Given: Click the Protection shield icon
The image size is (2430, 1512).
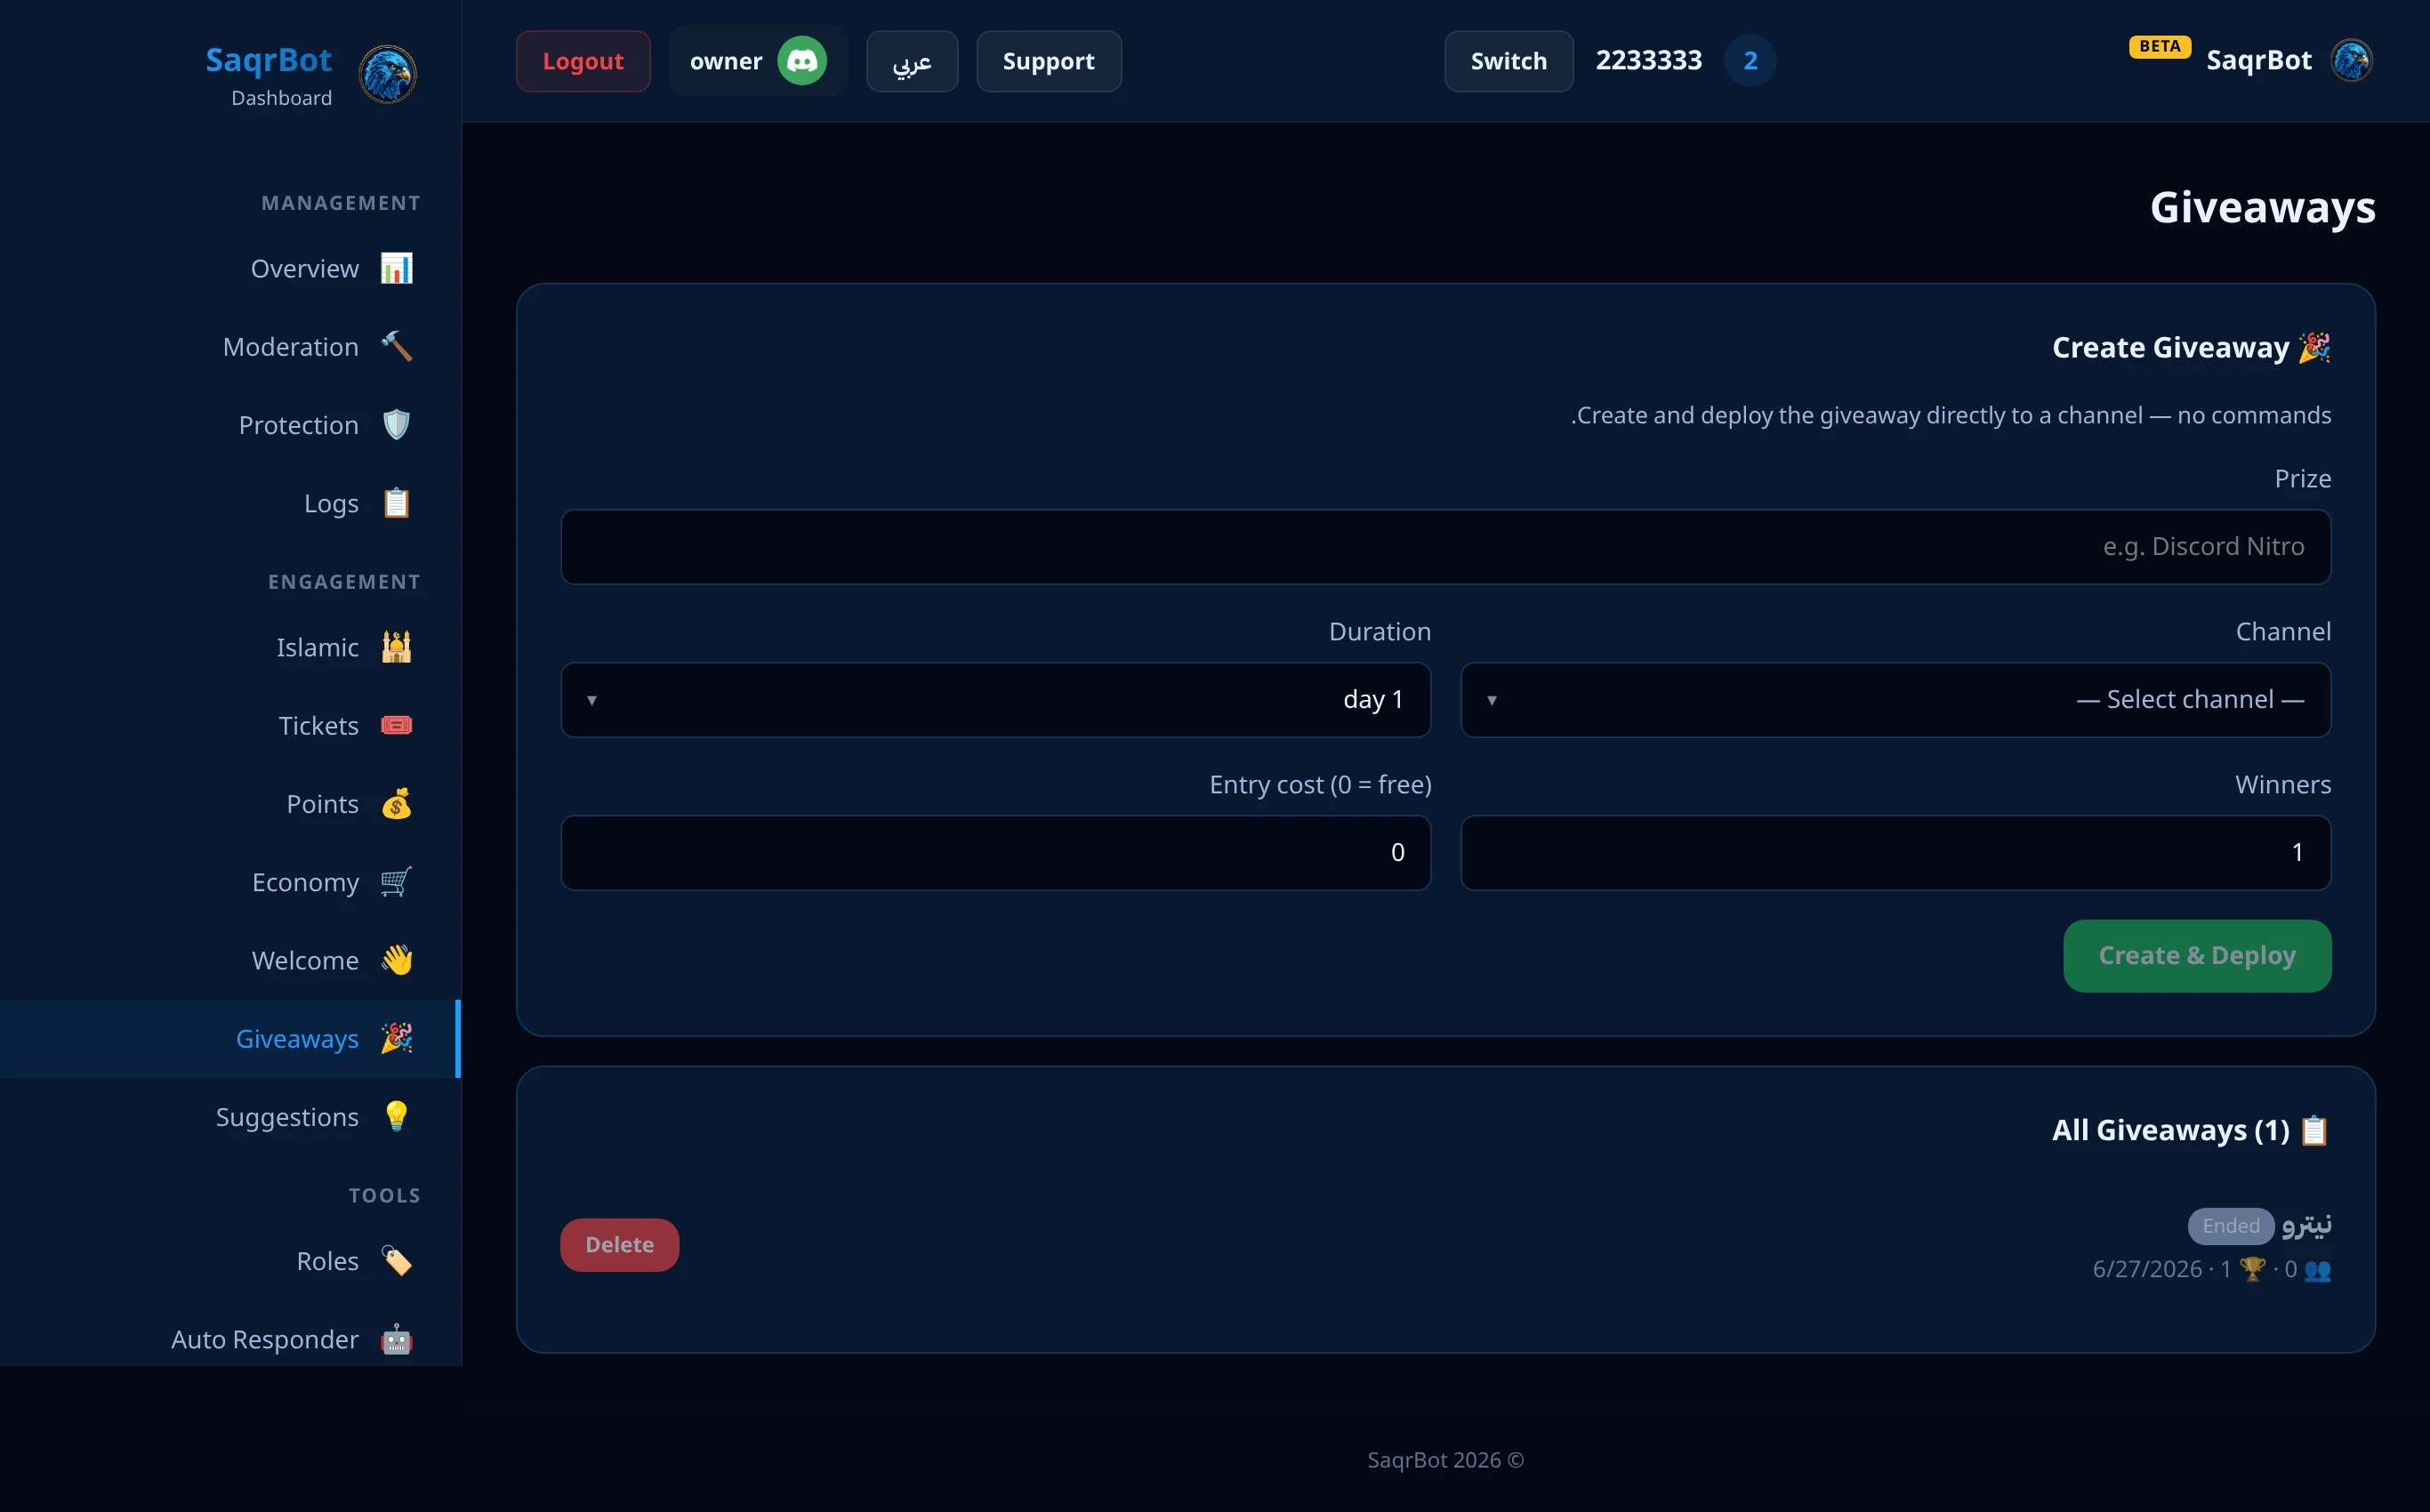Looking at the screenshot, I should click(x=396, y=425).
